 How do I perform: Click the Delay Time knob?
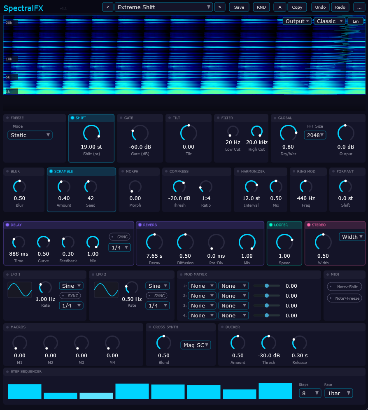[x=19, y=242]
